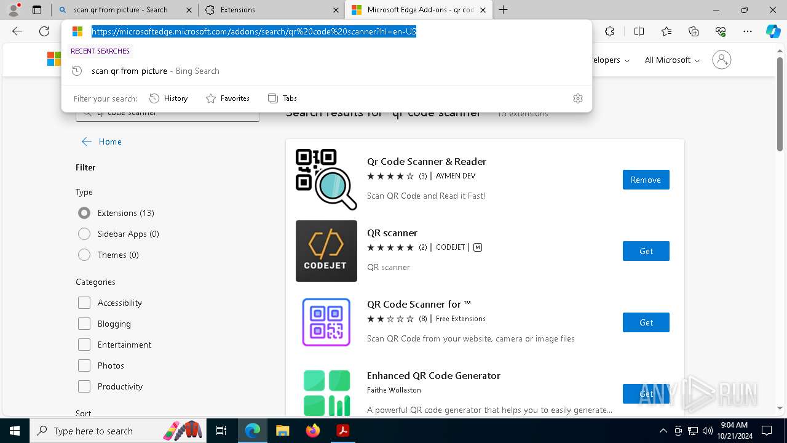The height and width of the screenshot is (443, 787).
Task: Open the Favorites star toolbar icon
Action: 666,31
